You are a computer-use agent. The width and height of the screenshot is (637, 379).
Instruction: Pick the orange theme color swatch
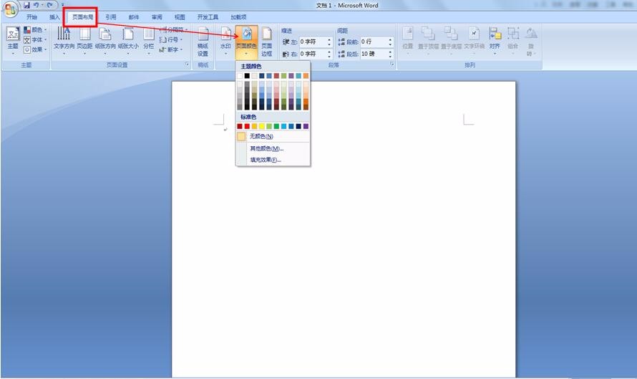coord(306,76)
